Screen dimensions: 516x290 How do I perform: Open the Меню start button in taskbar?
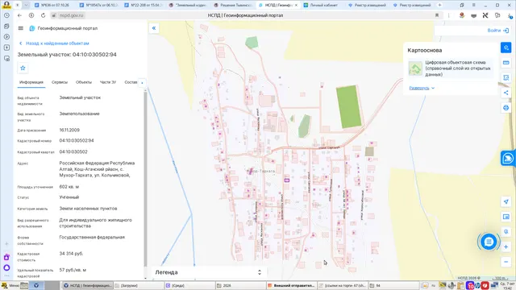tap(10, 285)
